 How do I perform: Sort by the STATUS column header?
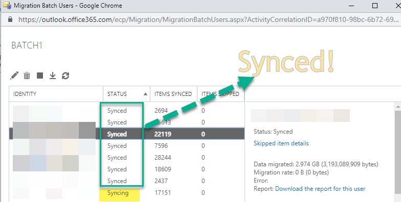coord(127,94)
